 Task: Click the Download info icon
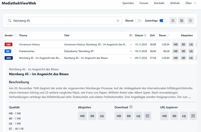131,107
